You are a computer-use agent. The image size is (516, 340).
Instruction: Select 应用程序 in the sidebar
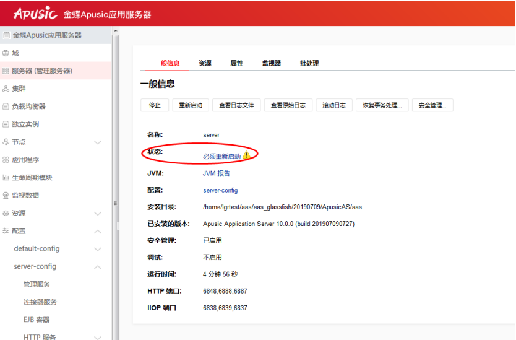click(56, 160)
